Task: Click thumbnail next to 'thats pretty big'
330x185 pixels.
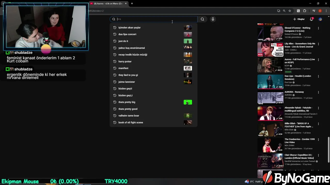Action: click(x=188, y=102)
